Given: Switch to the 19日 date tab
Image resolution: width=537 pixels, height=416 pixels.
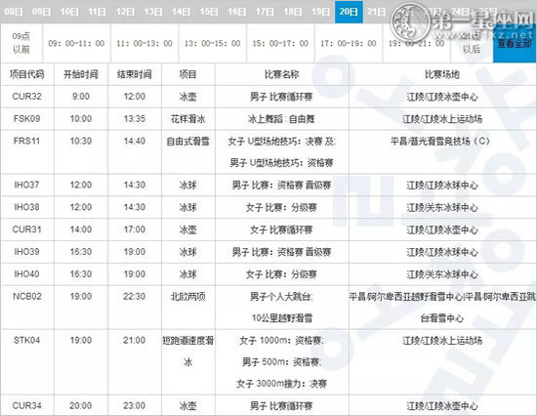Looking at the screenshot, I should pos(320,12).
